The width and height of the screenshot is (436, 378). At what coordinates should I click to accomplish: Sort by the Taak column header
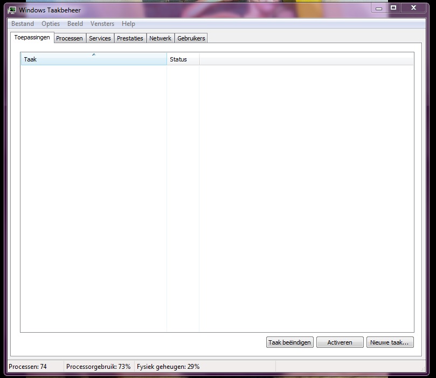coord(94,59)
